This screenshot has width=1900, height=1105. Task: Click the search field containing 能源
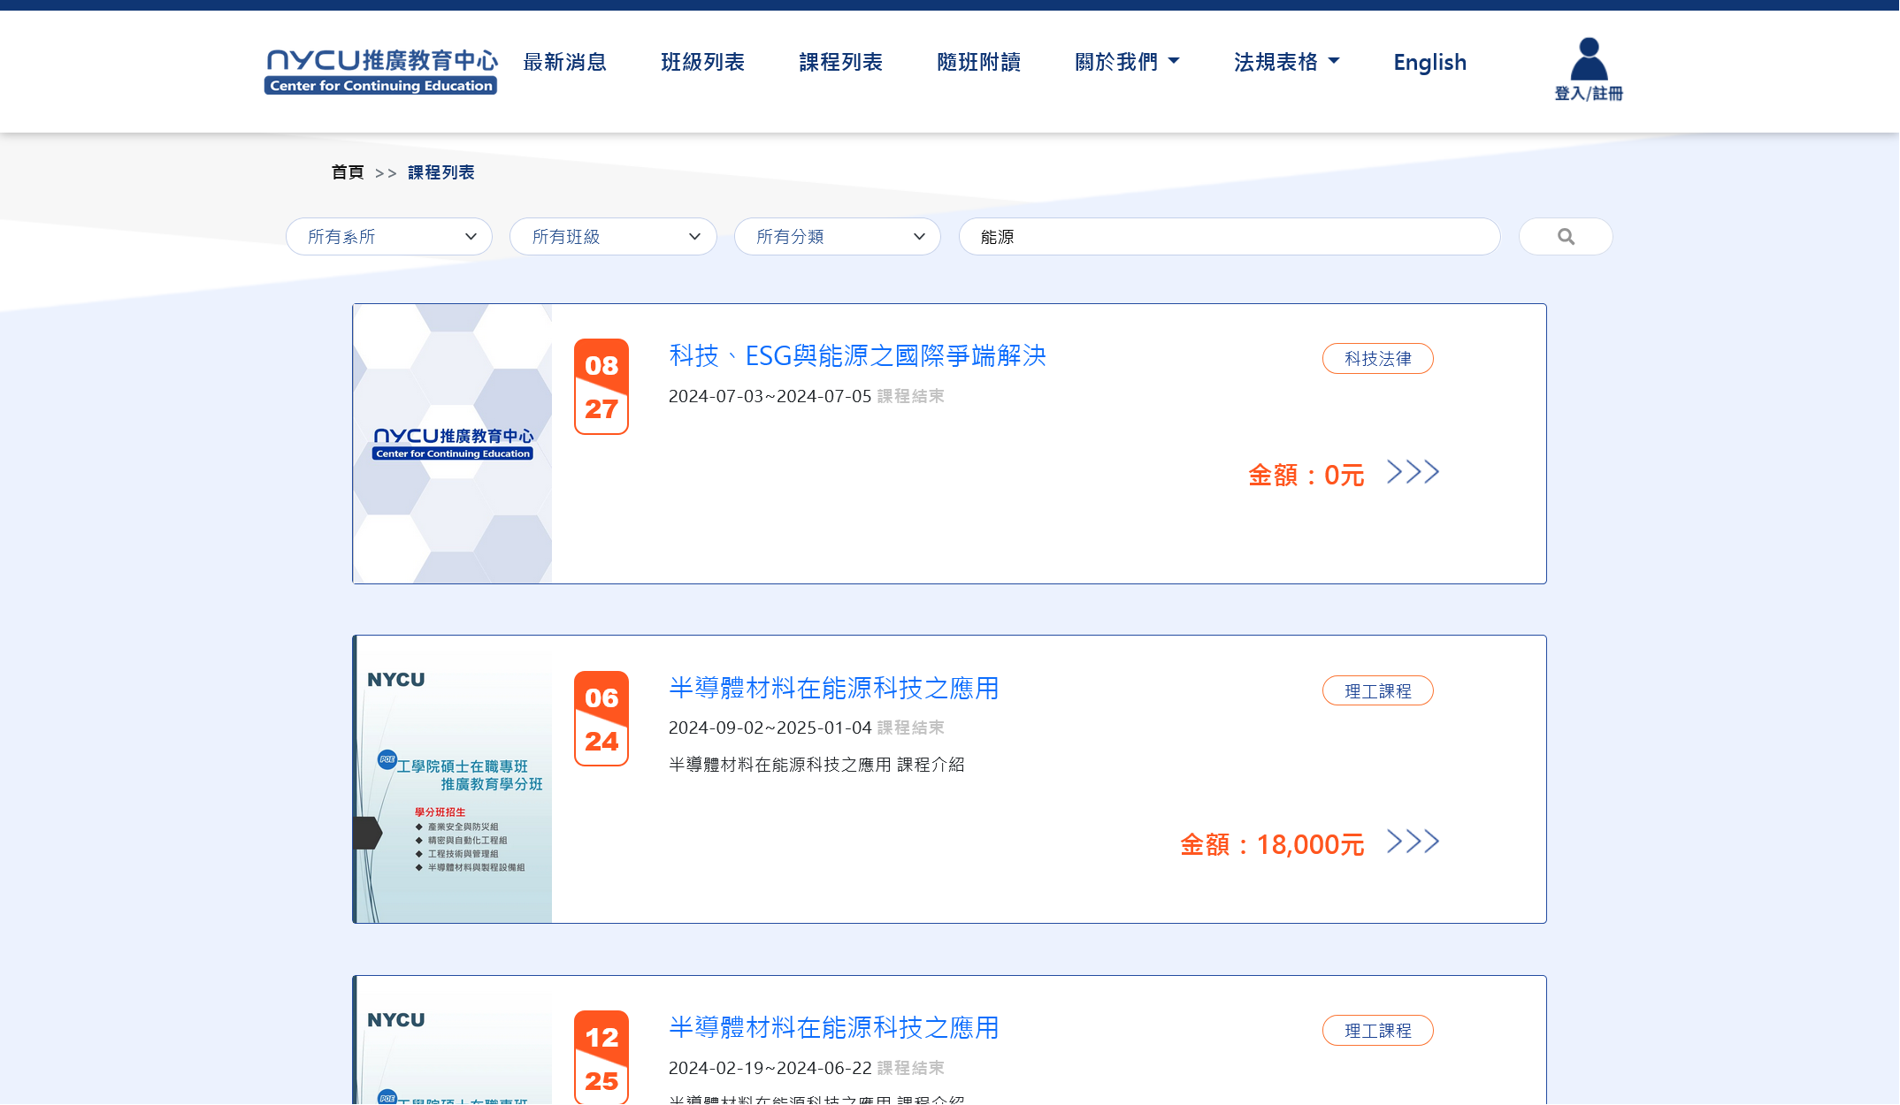pos(1230,237)
